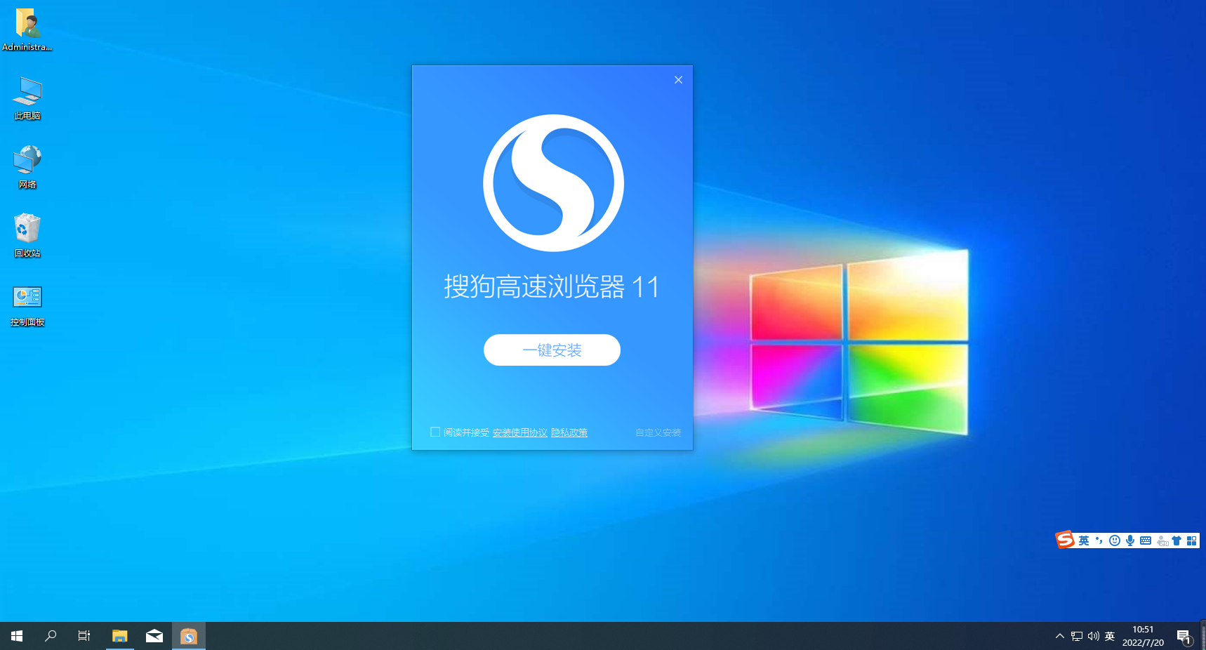
Task: Click the Sogou input method S logo
Action: (1065, 540)
